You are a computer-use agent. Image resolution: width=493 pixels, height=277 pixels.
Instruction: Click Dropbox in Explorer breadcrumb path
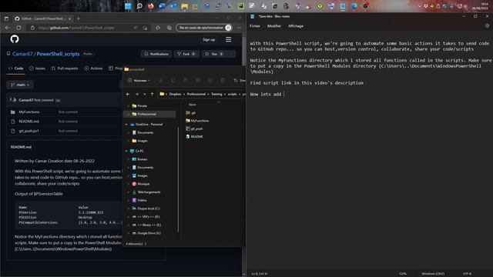[x=175, y=94]
